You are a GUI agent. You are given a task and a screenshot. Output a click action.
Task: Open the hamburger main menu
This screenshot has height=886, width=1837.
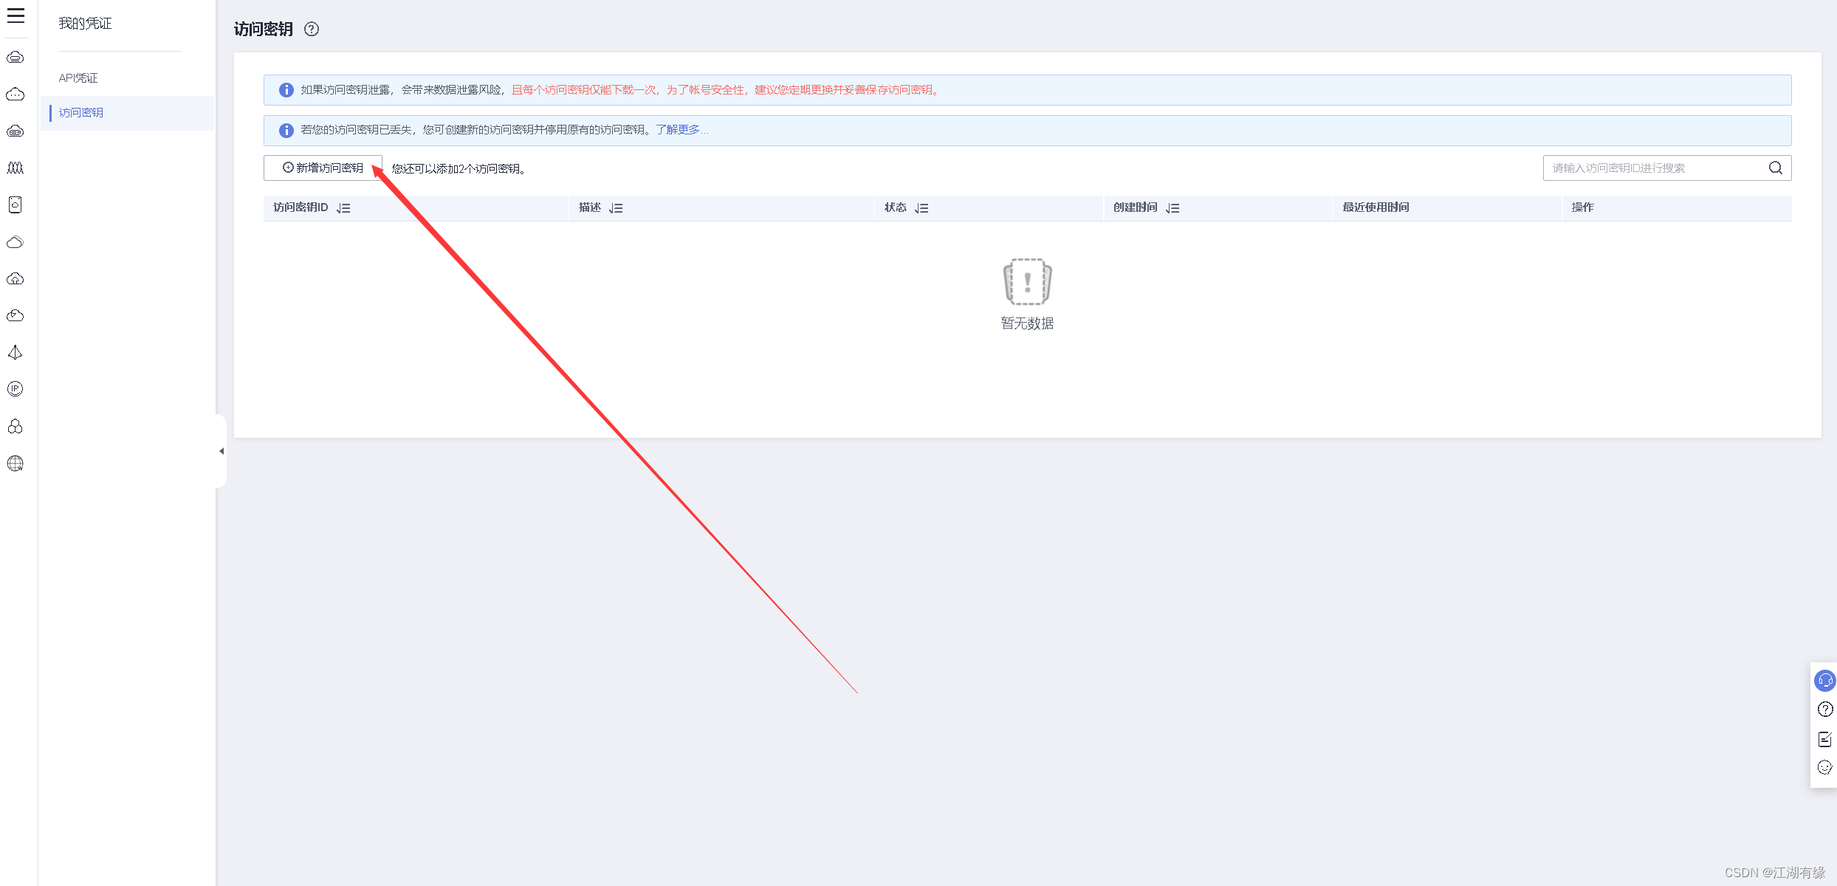pyautogui.click(x=16, y=16)
